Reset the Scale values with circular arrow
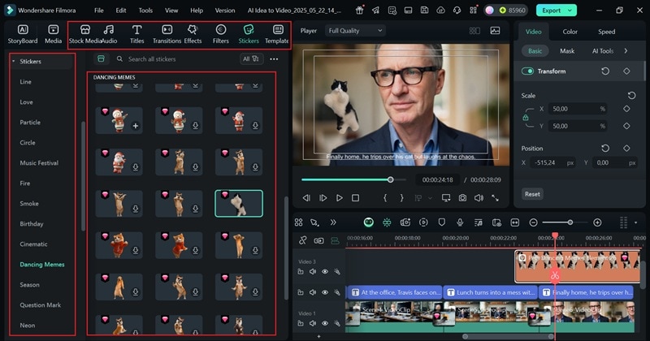Viewport: 650px width, 341px height. click(632, 96)
